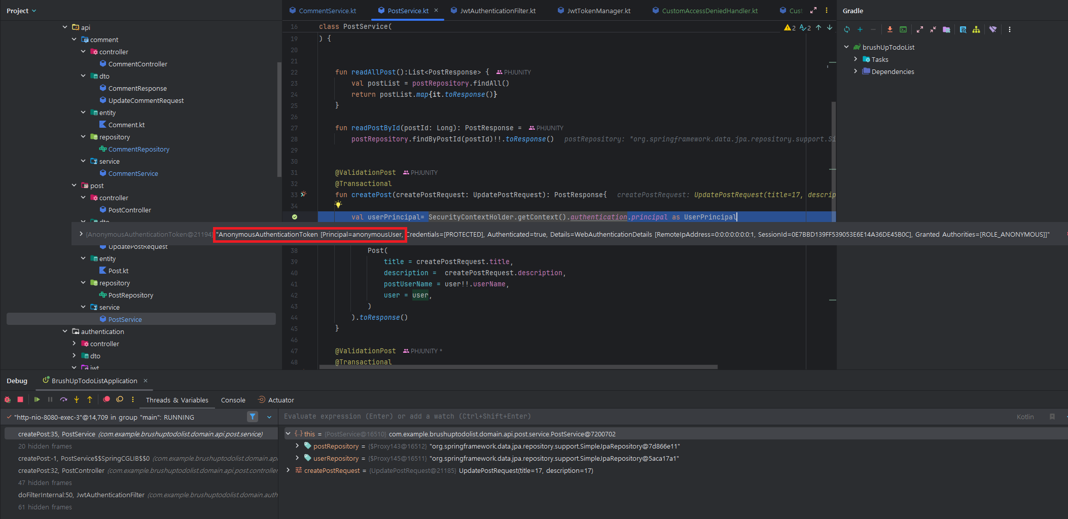Open Post.kt in project tree
The height and width of the screenshot is (519, 1068).
pos(118,271)
